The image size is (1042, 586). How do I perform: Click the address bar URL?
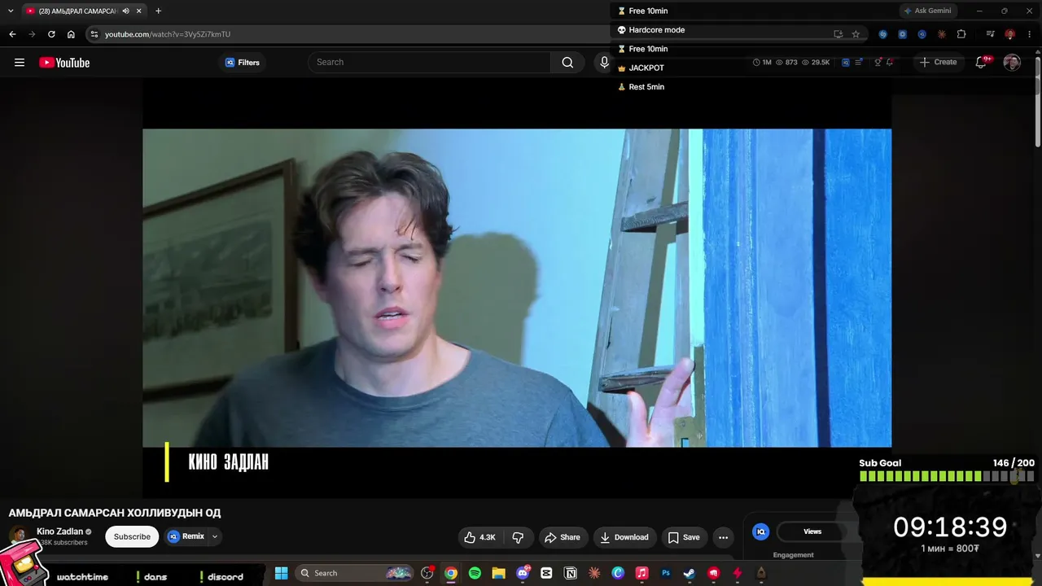[x=168, y=34]
